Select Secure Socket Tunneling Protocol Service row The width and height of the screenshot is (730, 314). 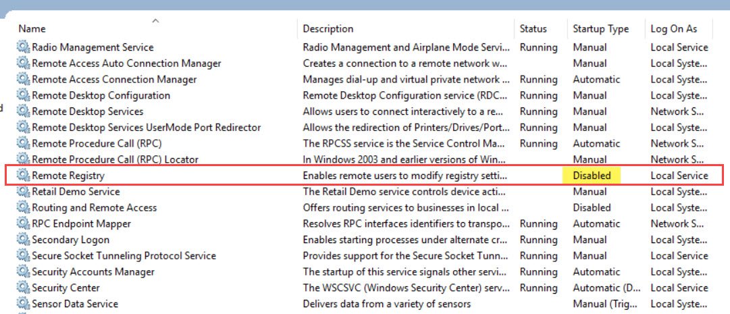click(124, 256)
